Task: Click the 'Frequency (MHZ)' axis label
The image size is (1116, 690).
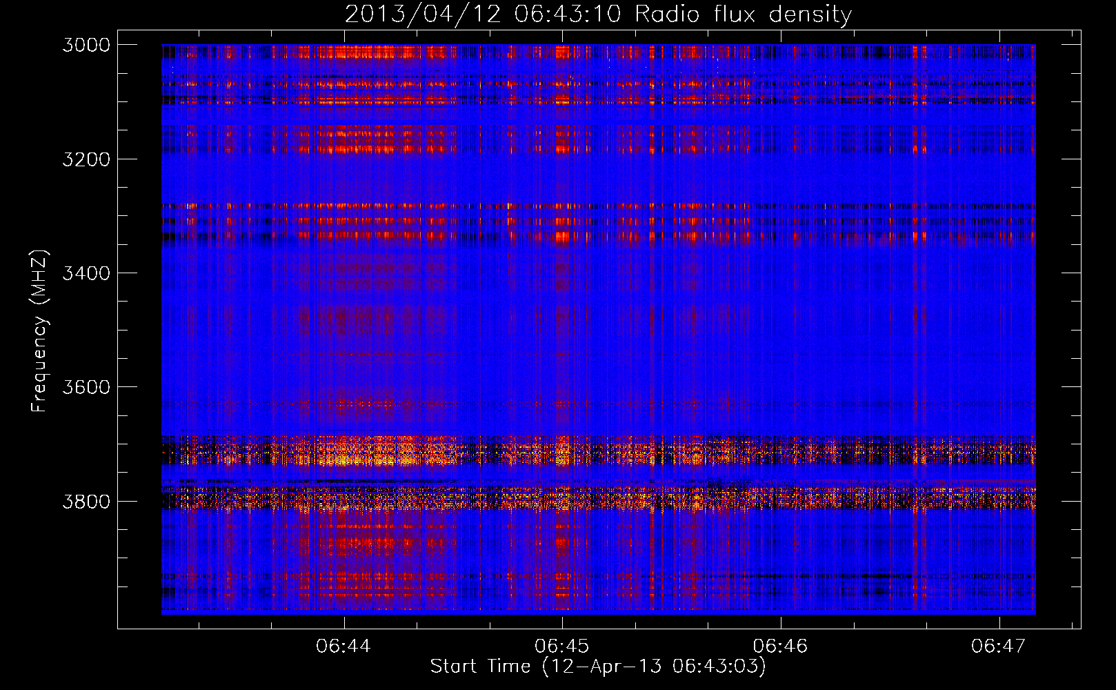Action: pos(39,331)
